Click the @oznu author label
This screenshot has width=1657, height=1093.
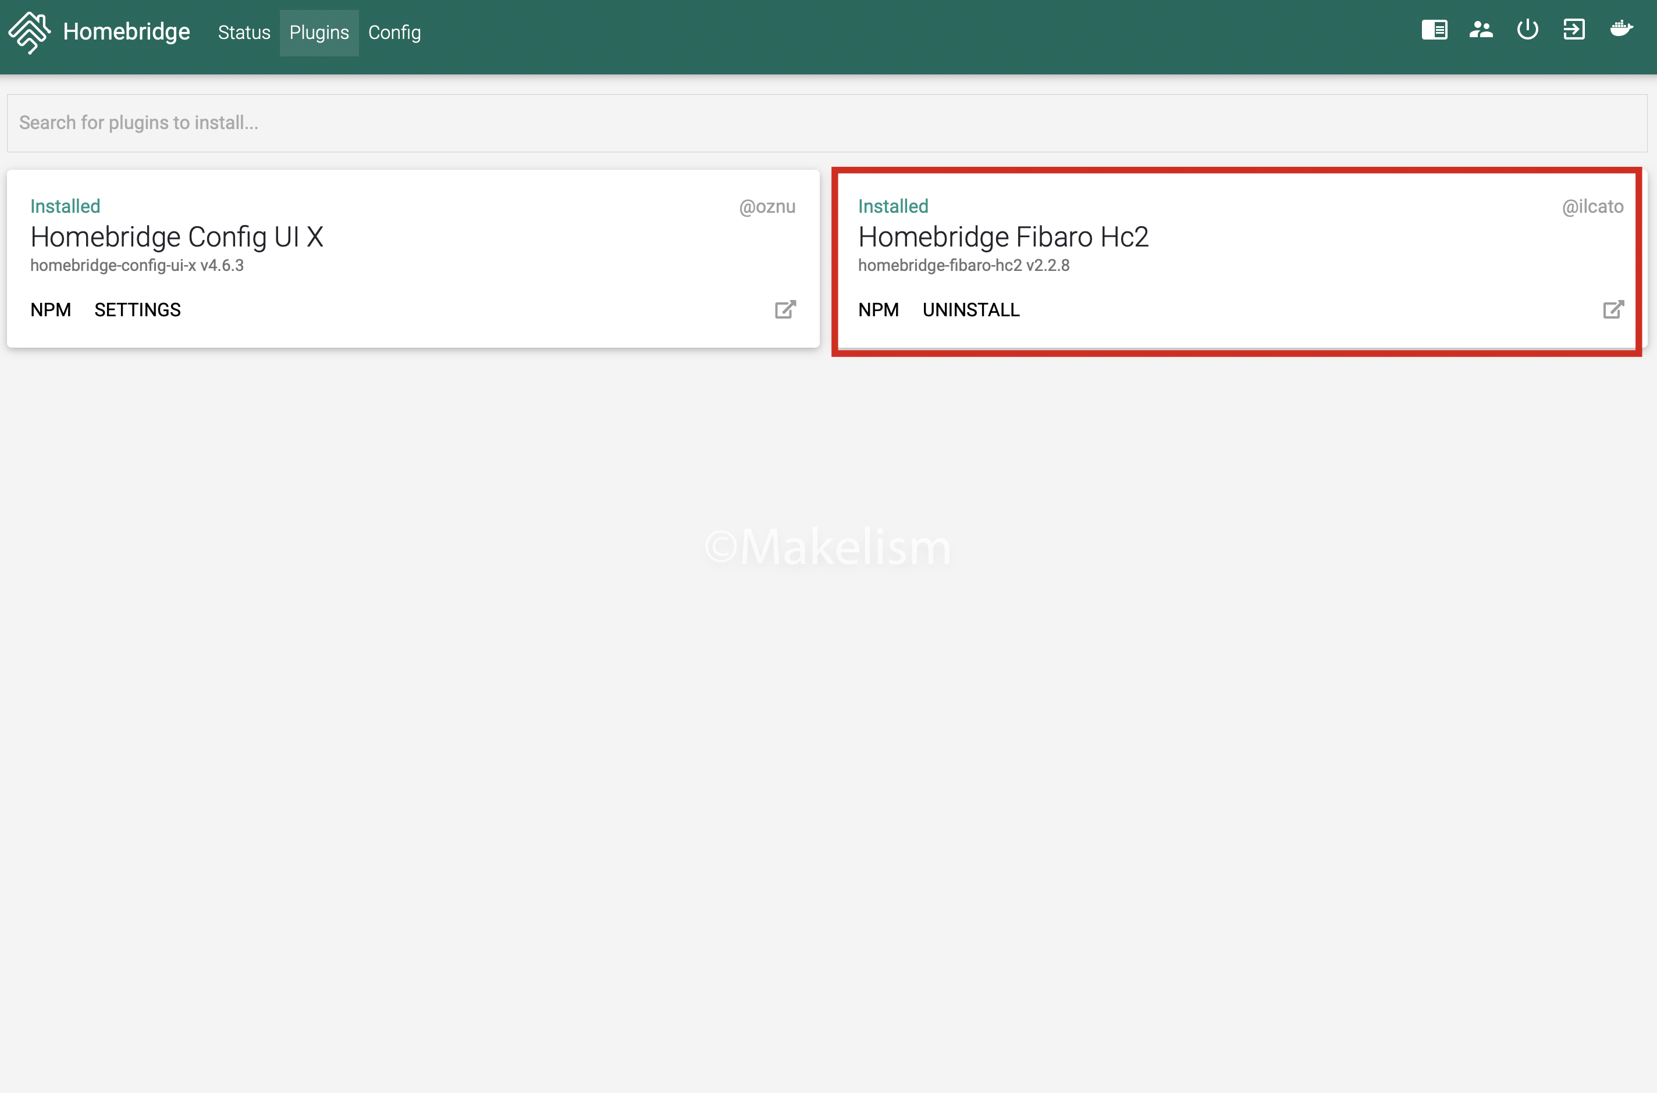[x=767, y=207]
